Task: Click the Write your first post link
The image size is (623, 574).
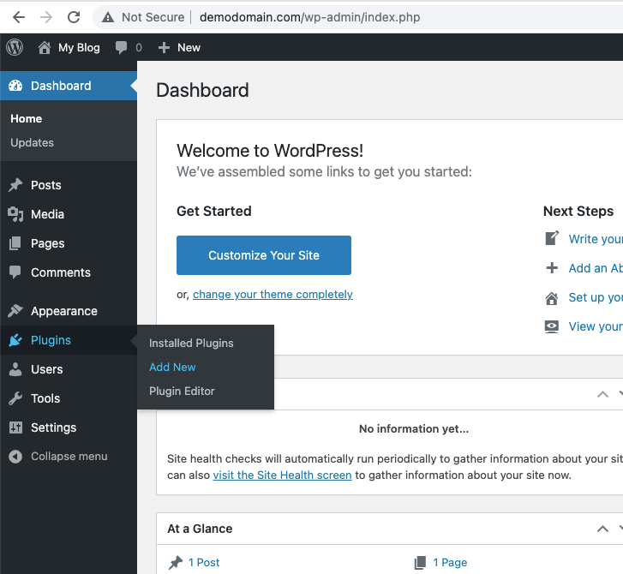Action: click(596, 239)
